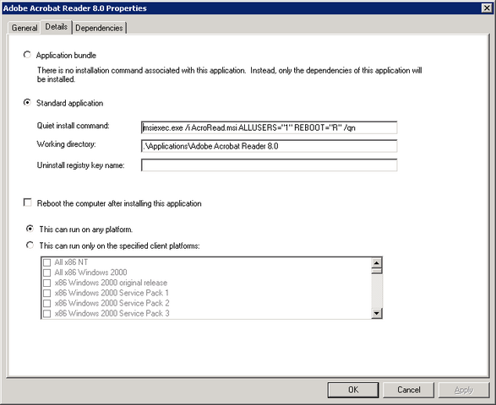Choose run only on specified client platforms

pyautogui.click(x=30, y=246)
